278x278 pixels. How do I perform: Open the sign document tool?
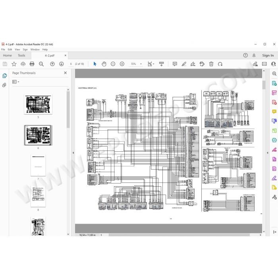tap(193, 64)
